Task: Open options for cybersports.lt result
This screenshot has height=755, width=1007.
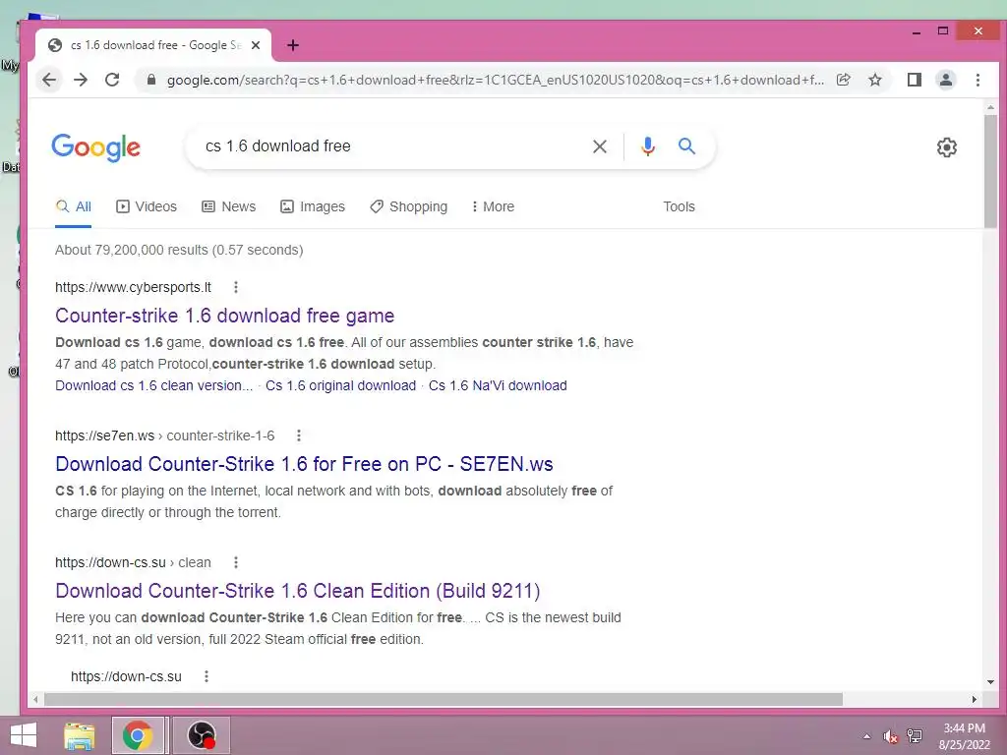Action: point(236,287)
